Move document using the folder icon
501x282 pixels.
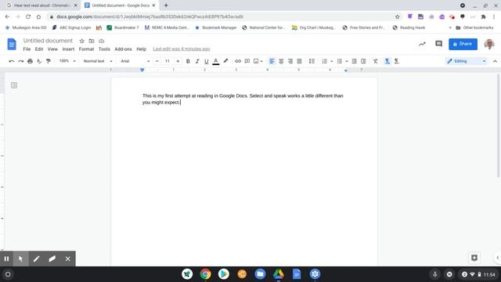(92, 41)
